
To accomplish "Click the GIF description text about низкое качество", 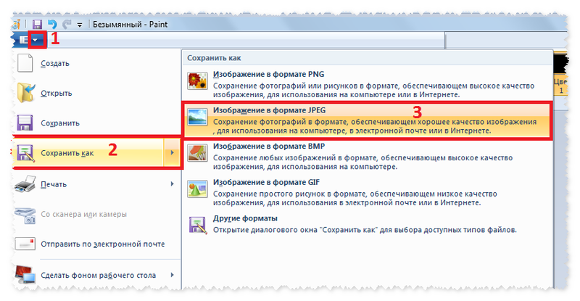I will click(355, 198).
